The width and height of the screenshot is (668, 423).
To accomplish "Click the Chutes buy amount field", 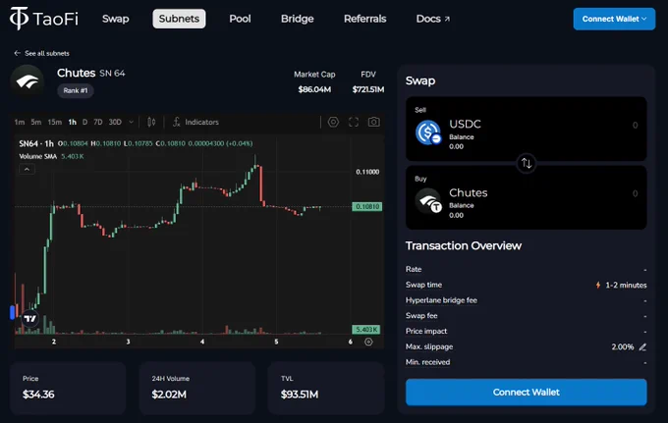I will tap(635, 193).
